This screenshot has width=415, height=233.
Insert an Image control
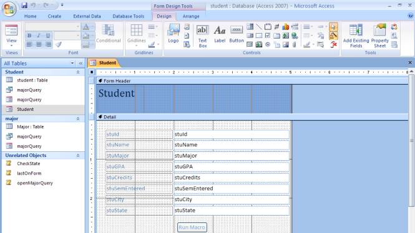[x=286, y=44]
